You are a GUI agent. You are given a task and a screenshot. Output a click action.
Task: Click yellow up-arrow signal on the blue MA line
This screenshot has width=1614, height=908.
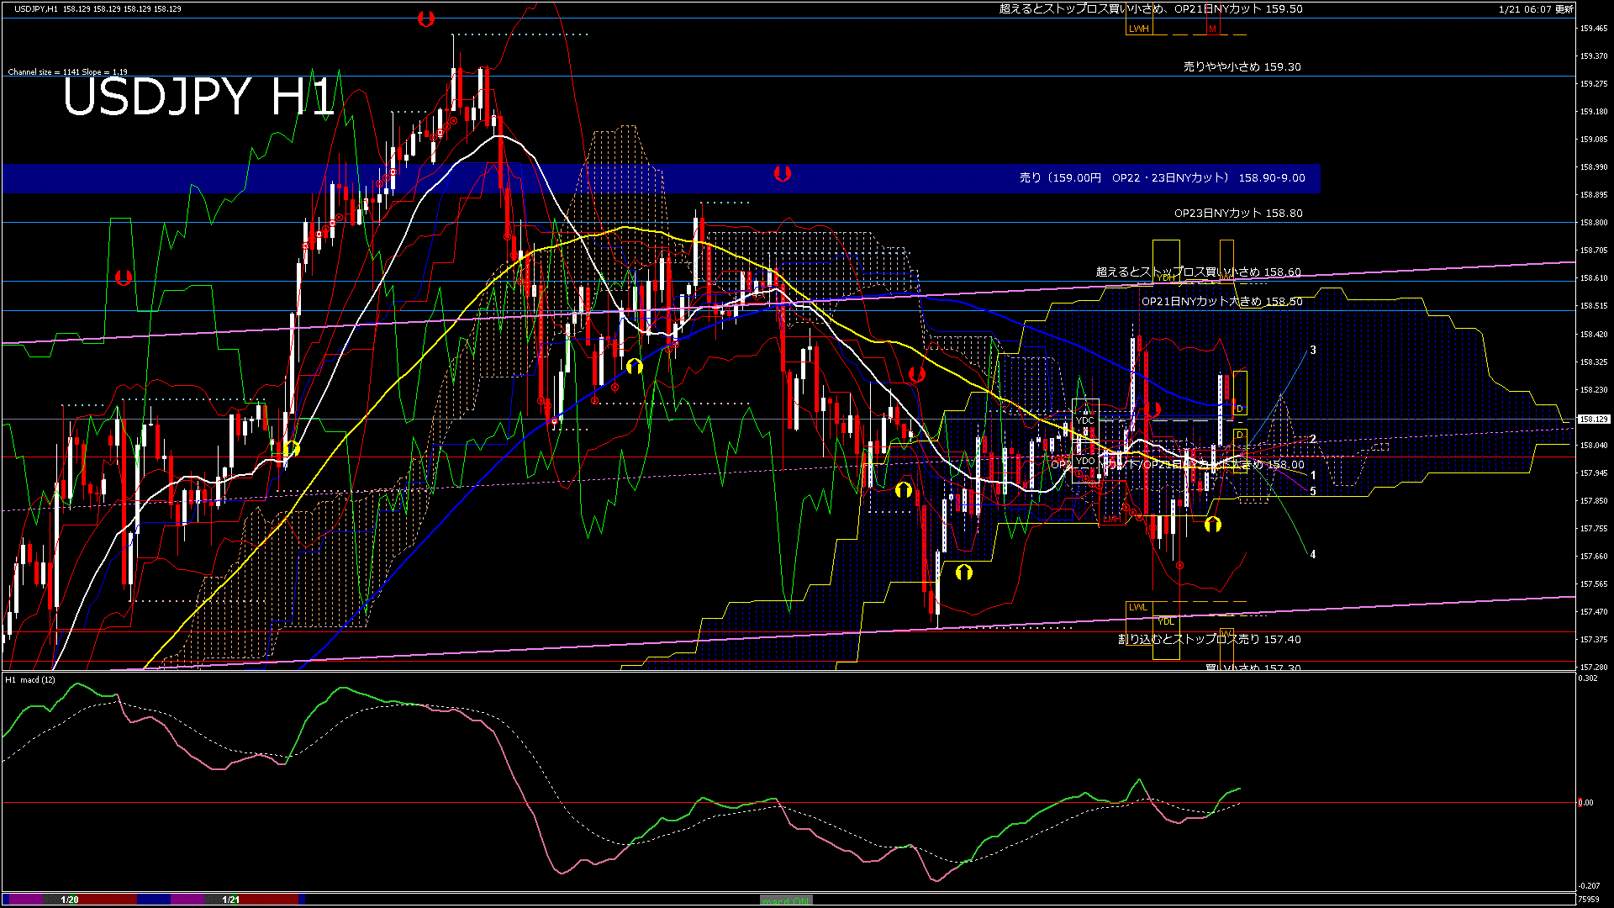[634, 366]
